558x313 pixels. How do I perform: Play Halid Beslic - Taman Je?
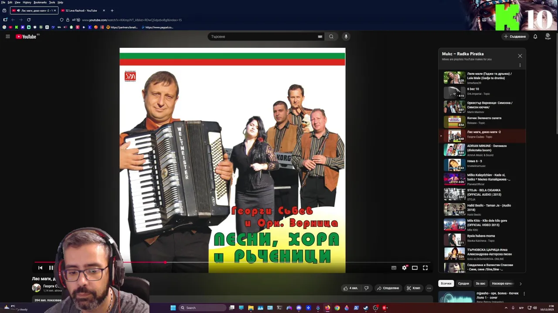[483, 210]
